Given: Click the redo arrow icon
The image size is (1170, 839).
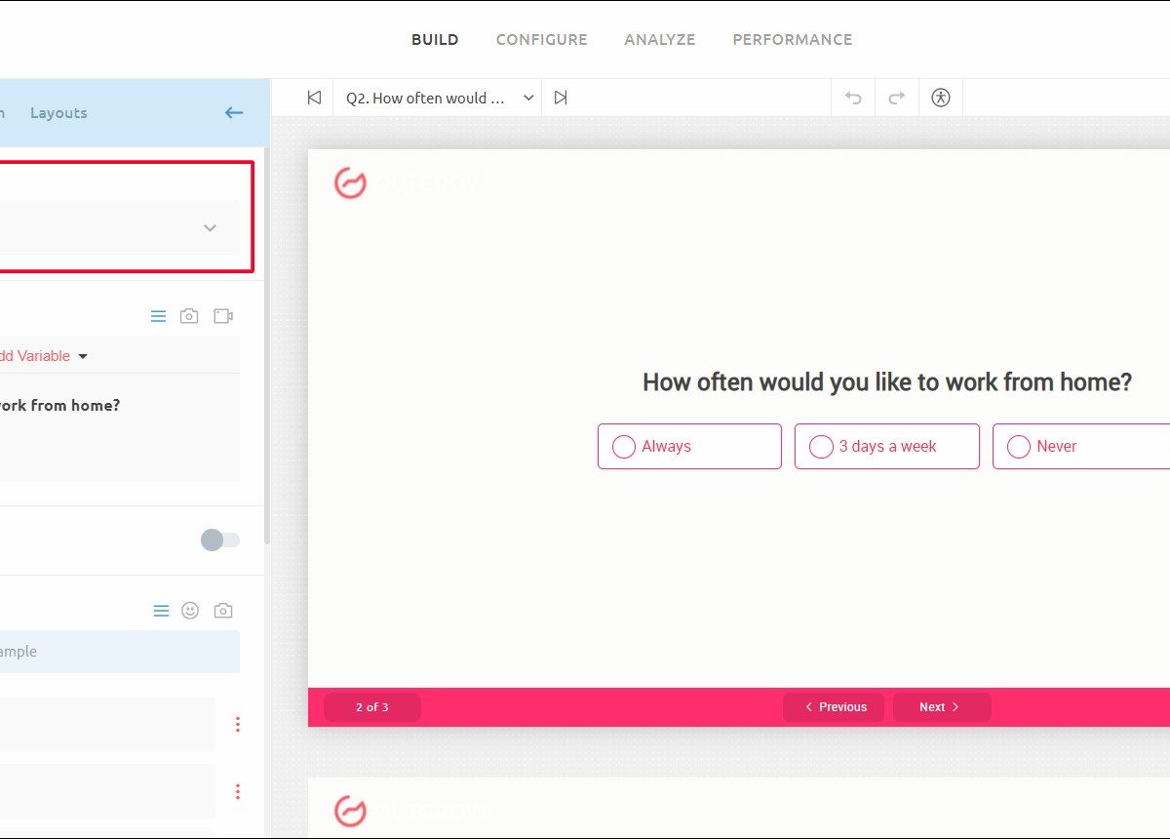Looking at the screenshot, I should click(897, 98).
